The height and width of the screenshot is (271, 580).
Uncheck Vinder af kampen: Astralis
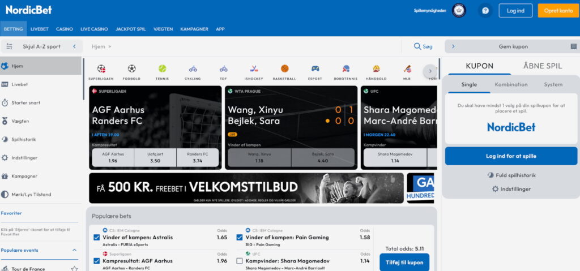96,238
